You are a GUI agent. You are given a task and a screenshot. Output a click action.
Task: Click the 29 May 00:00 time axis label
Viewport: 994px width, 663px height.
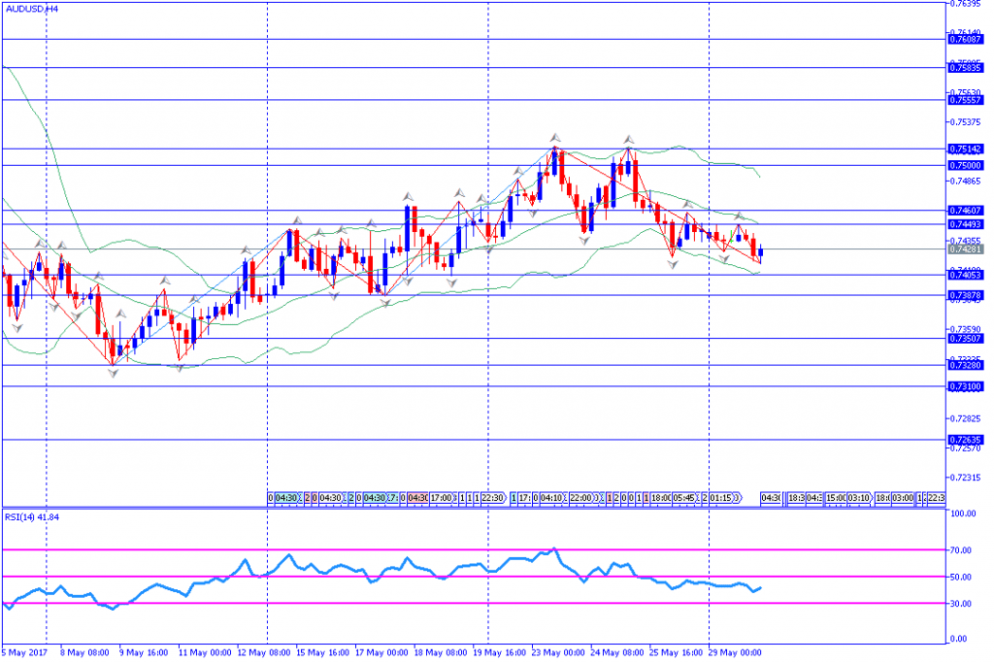point(735,653)
